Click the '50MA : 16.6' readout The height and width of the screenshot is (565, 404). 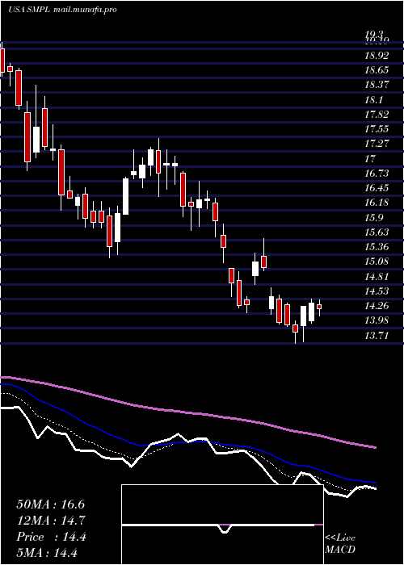pos(51,504)
